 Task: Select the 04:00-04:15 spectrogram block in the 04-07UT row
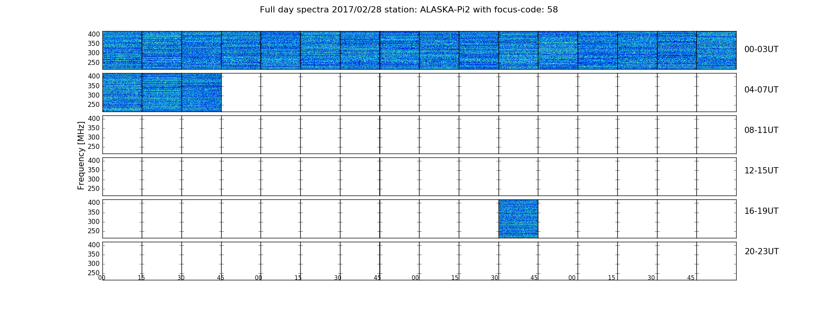(122, 93)
